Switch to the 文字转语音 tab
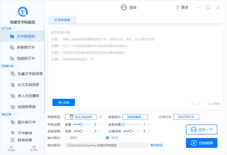 coord(62,20)
